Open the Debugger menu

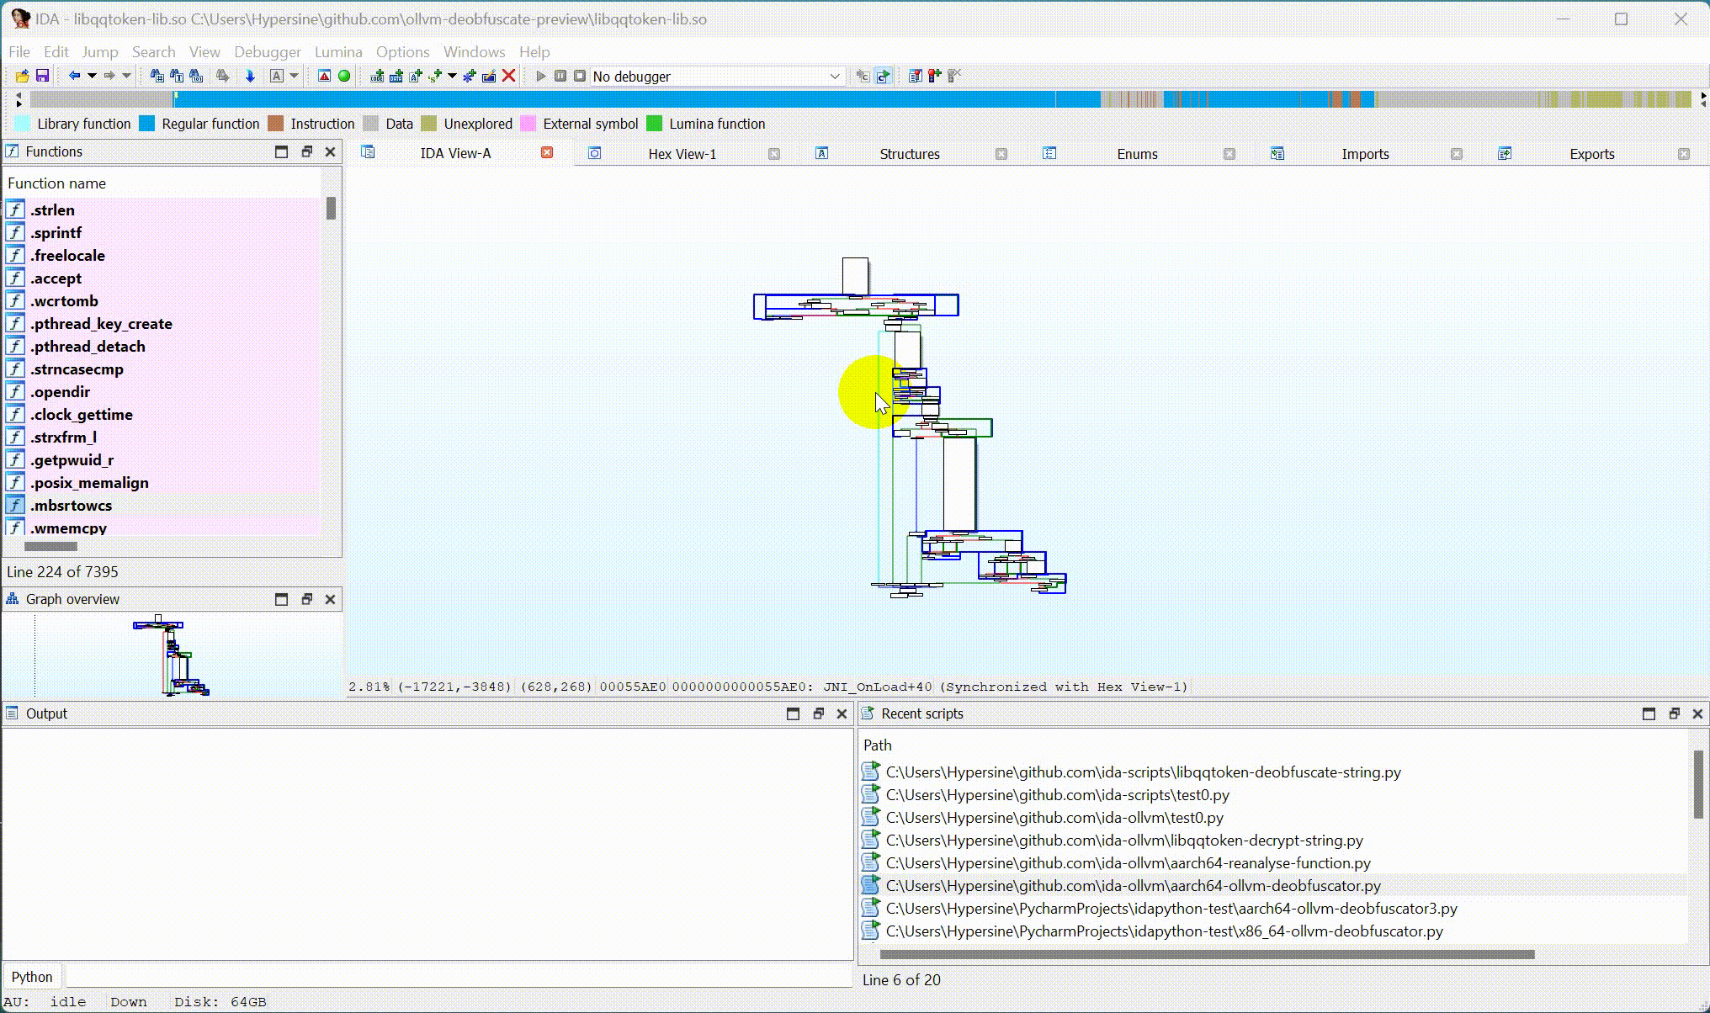tap(267, 52)
